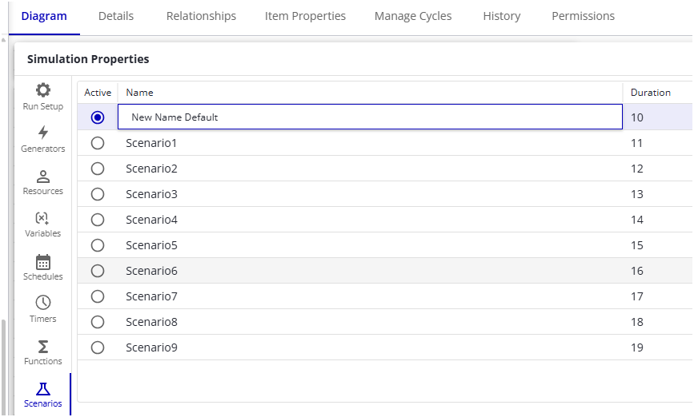This screenshot has width=694, height=417.
Task: Open the Resources person icon
Action: tap(43, 176)
